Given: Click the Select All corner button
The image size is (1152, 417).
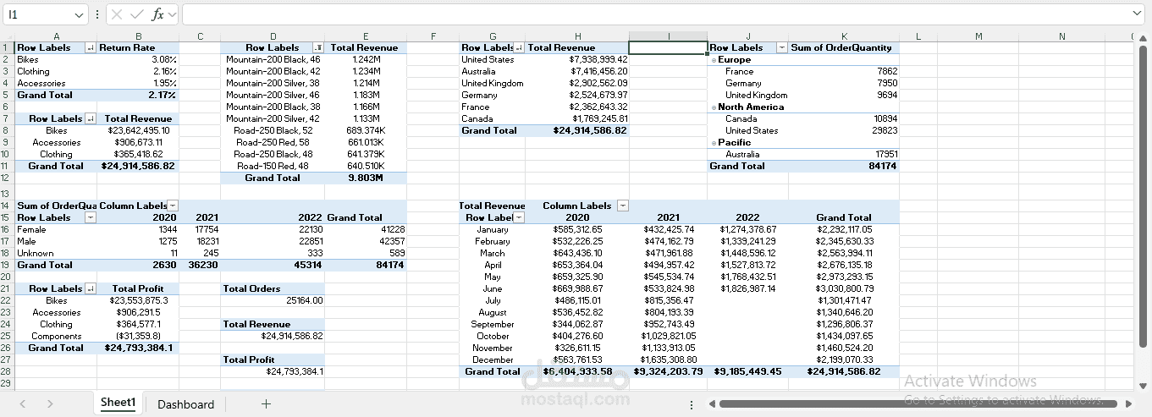Looking at the screenshot, I should pyautogui.click(x=7, y=36).
